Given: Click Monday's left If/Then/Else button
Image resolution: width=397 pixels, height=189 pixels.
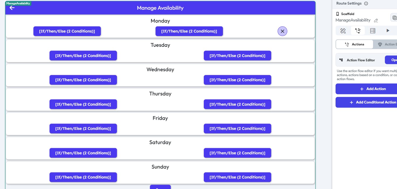Looking at the screenshot, I should point(67,31).
